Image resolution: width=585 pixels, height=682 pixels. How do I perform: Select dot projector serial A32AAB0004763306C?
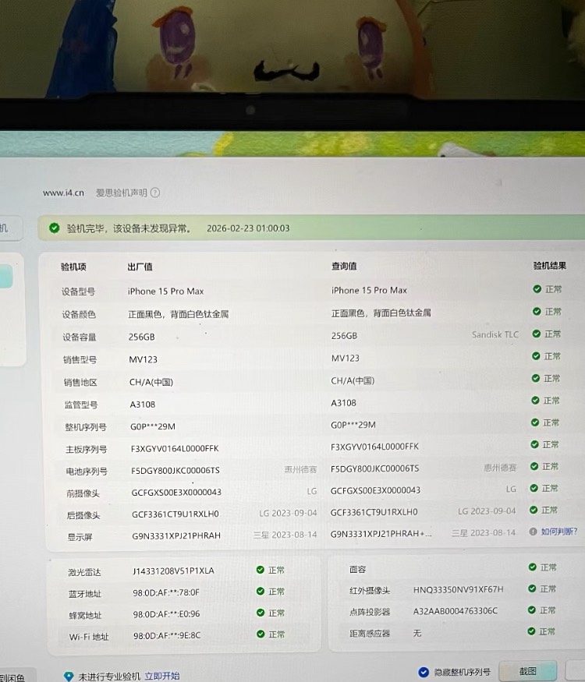pos(455,610)
